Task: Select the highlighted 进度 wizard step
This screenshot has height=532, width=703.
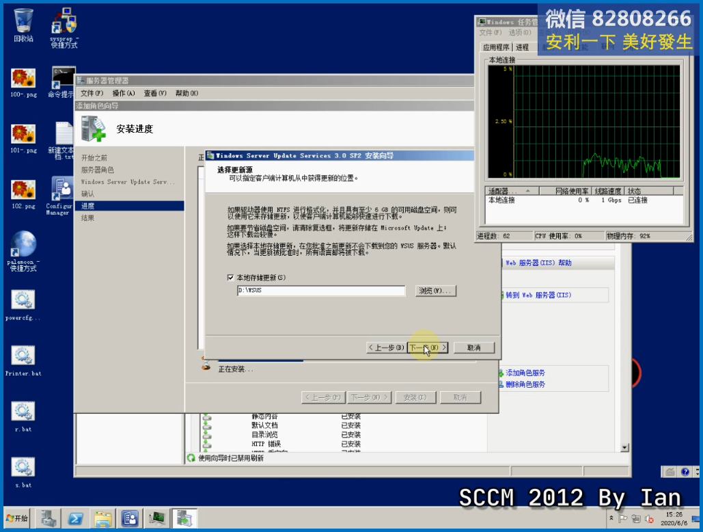Action: 130,206
